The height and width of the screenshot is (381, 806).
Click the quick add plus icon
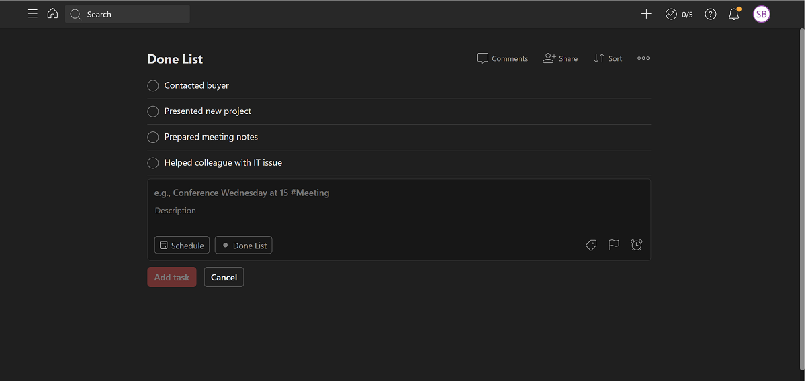click(x=646, y=14)
